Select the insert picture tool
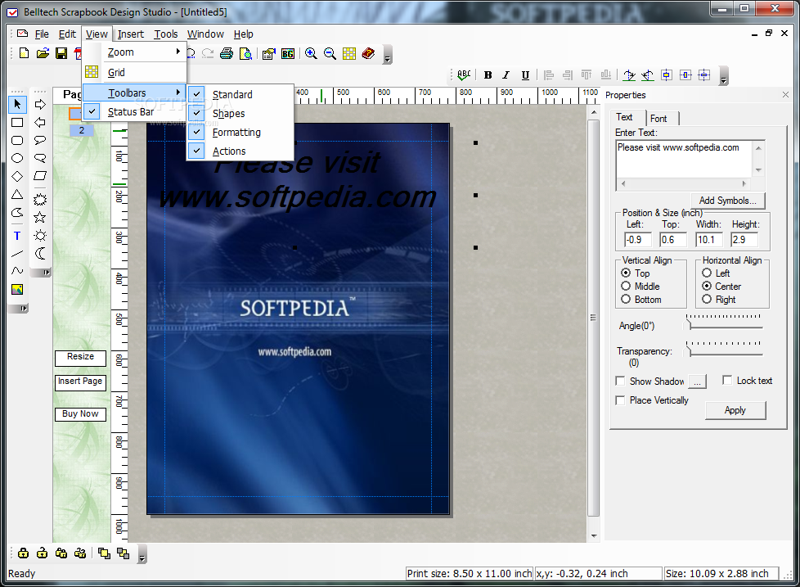This screenshot has width=800, height=587. [17, 290]
